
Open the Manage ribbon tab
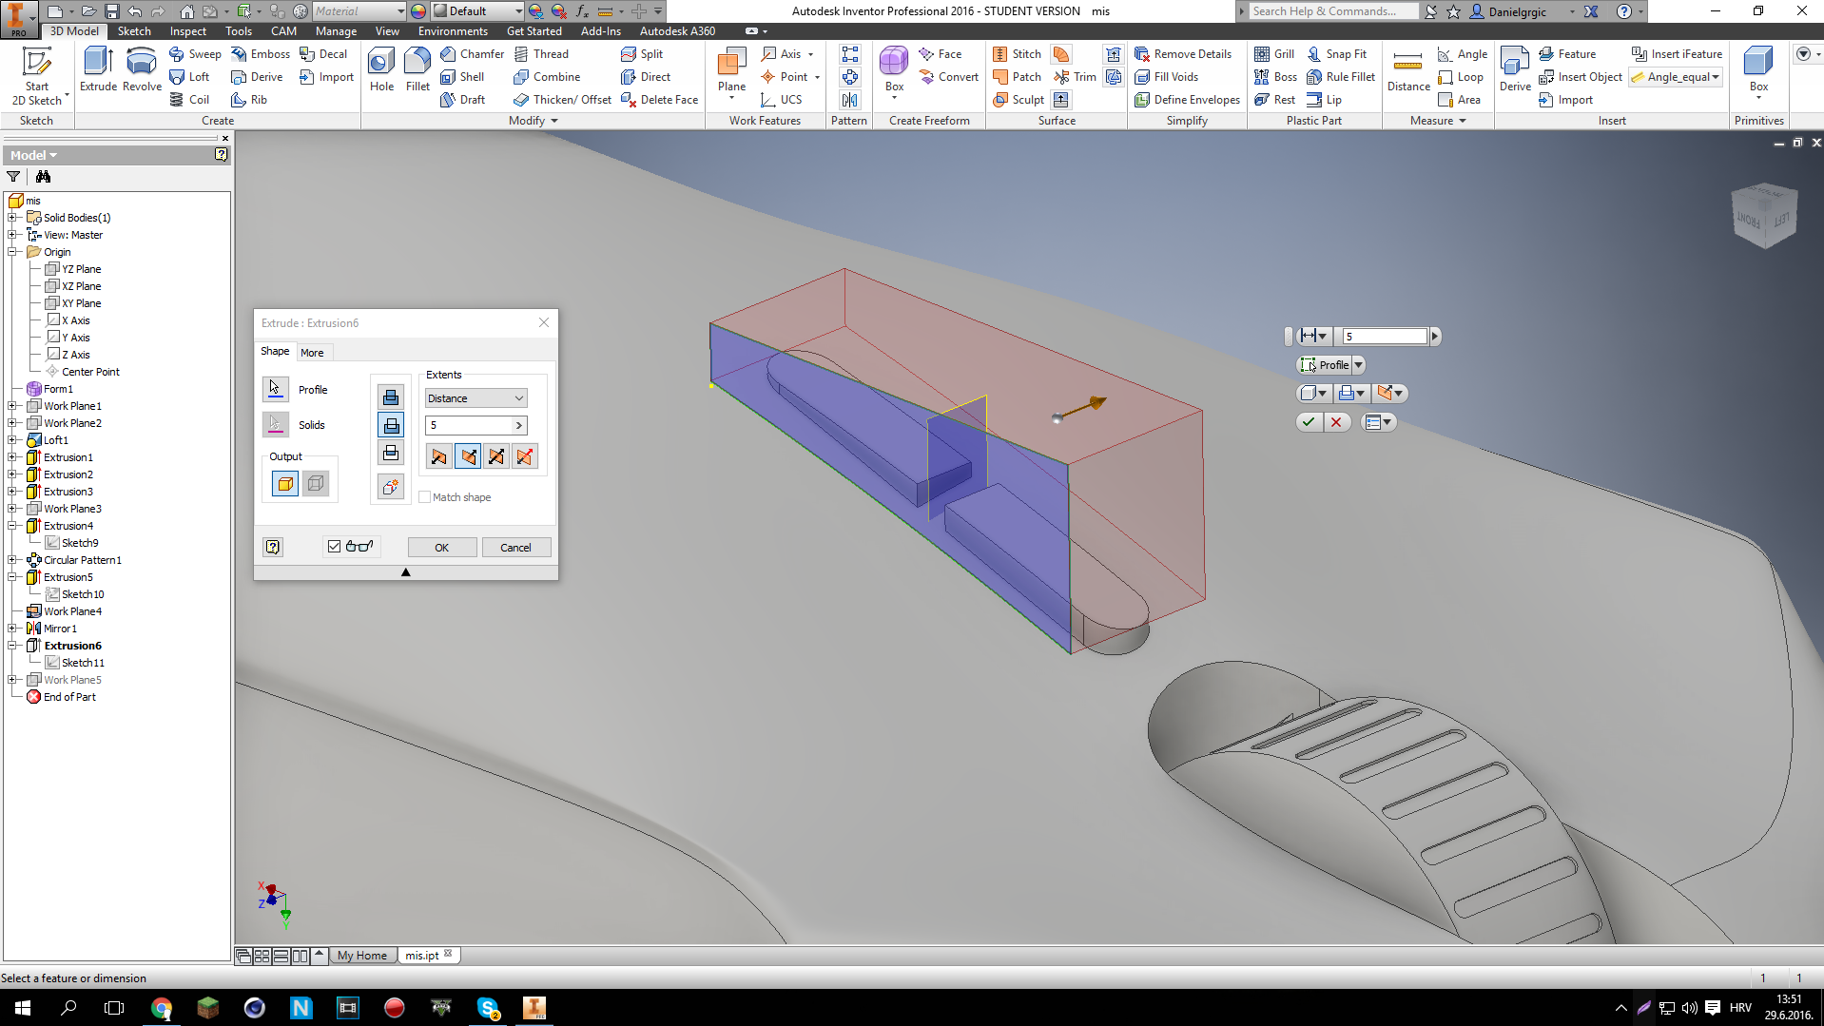coord(336,31)
